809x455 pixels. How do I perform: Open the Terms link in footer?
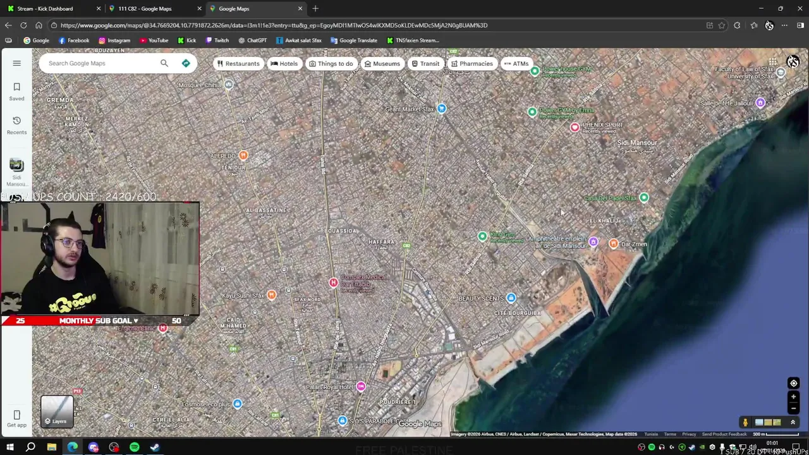coord(670,434)
